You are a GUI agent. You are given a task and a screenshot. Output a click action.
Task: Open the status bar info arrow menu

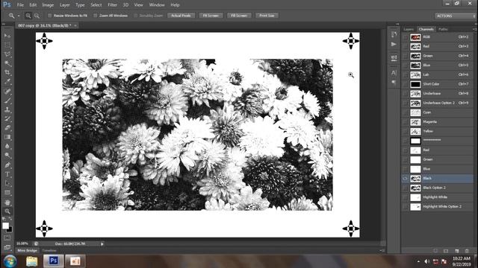[x=102, y=243]
